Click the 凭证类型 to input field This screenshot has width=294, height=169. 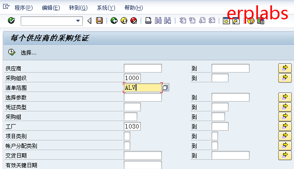click(220, 107)
